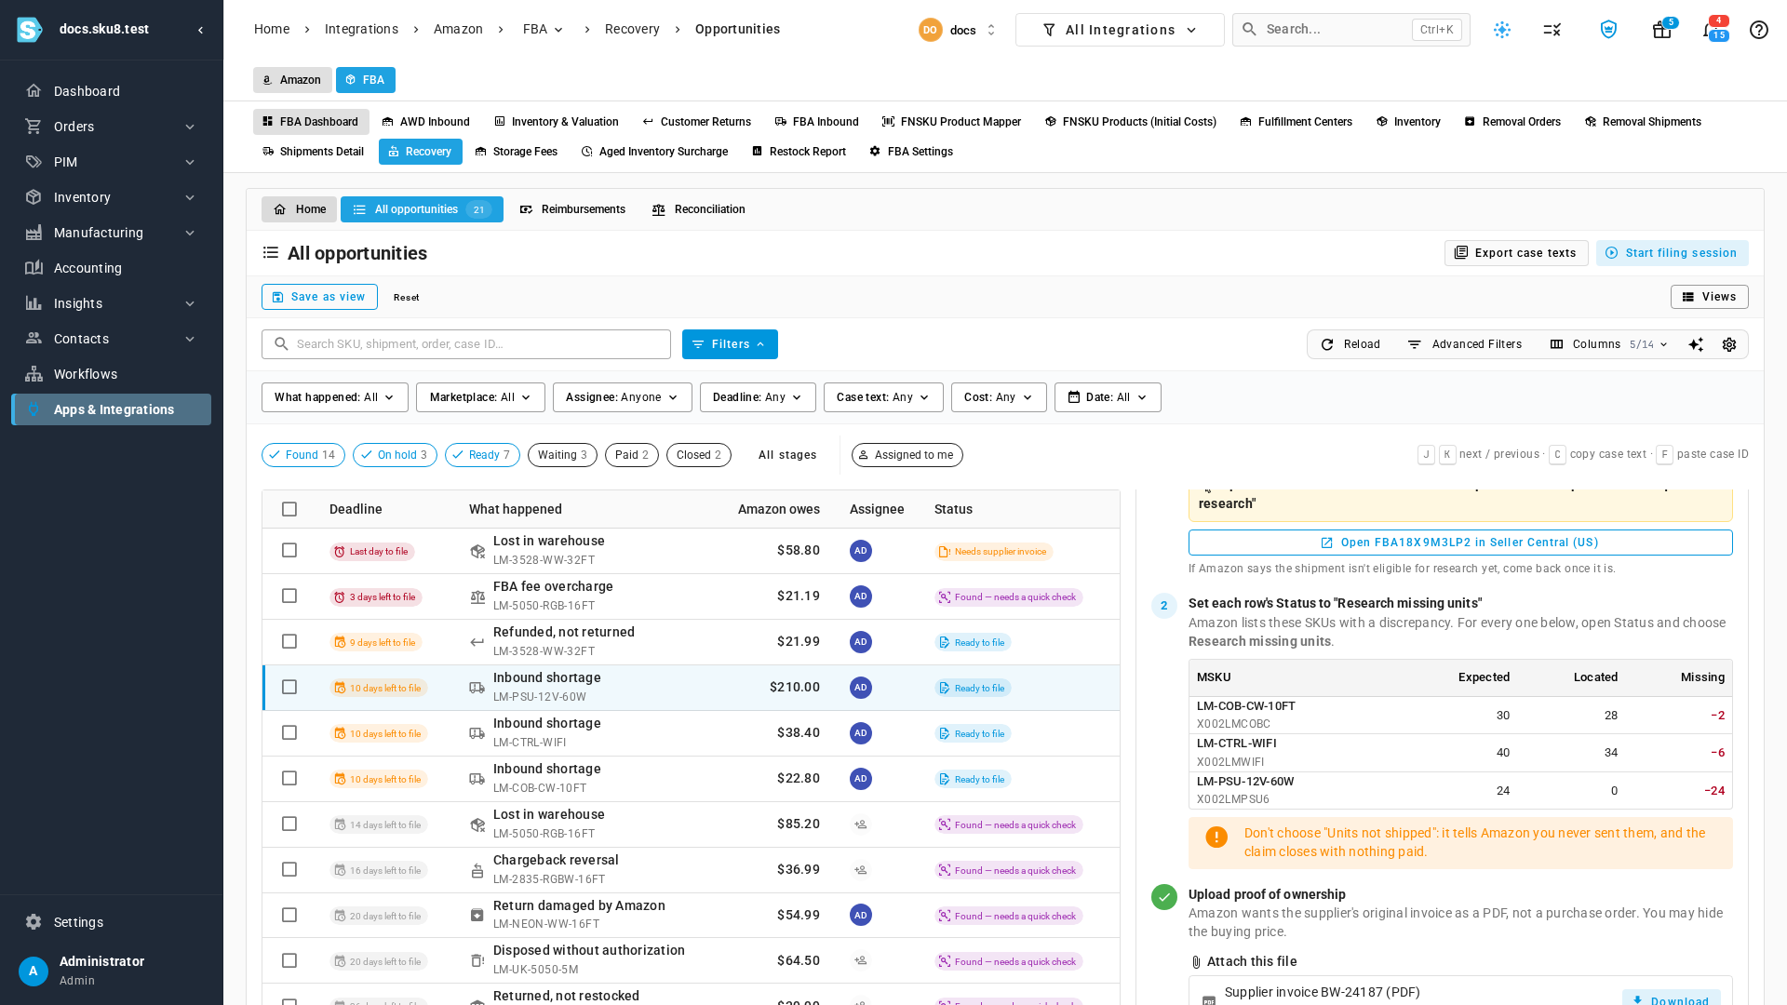Click the global Search field
1787x1005 pixels.
pos(1350,30)
